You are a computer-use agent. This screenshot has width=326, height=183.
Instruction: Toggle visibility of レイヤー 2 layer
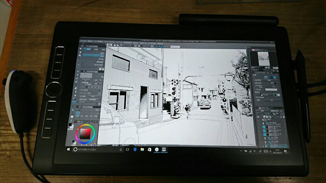pyautogui.click(x=260, y=139)
